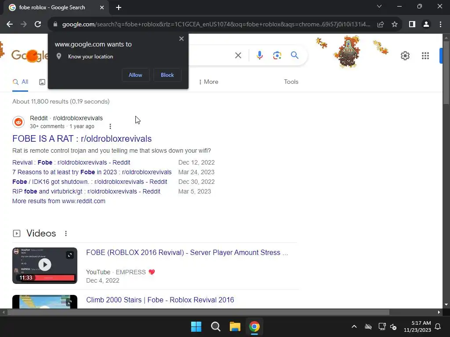450x337 pixels.
Task: Select the All results tab
Action: tap(20, 82)
